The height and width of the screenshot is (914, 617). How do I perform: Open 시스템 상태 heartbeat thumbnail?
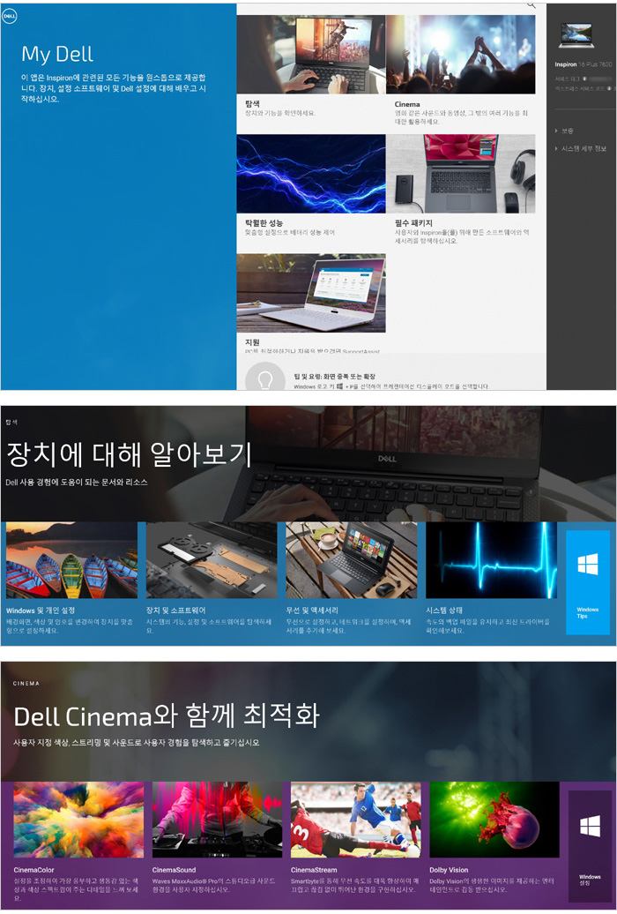coord(492,560)
